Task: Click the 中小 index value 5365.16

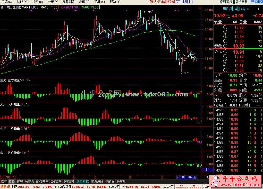Action: 132,187
